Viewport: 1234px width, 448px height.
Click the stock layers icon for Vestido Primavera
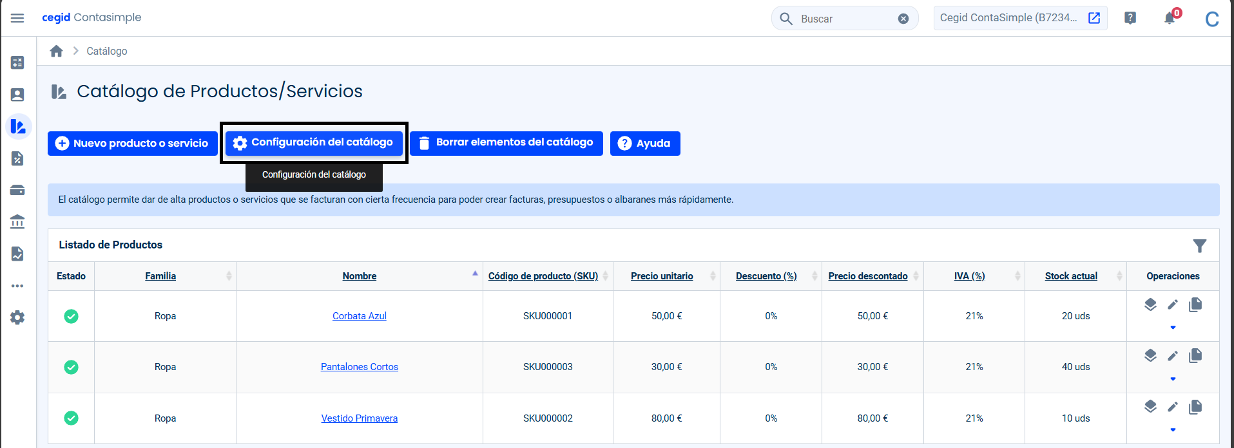1150,406
